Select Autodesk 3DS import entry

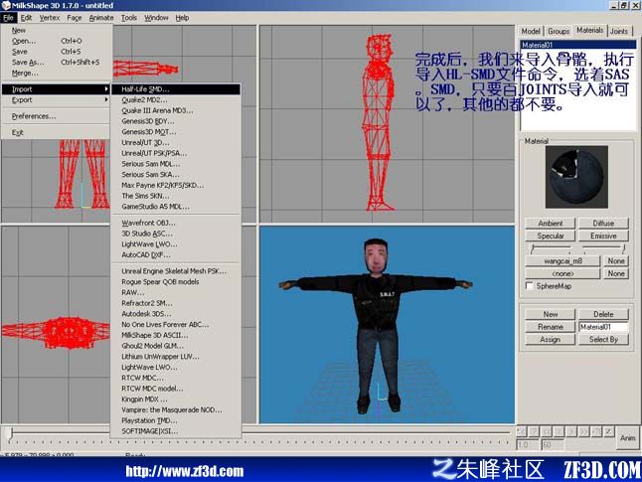pyautogui.click(x=176, y=314)
